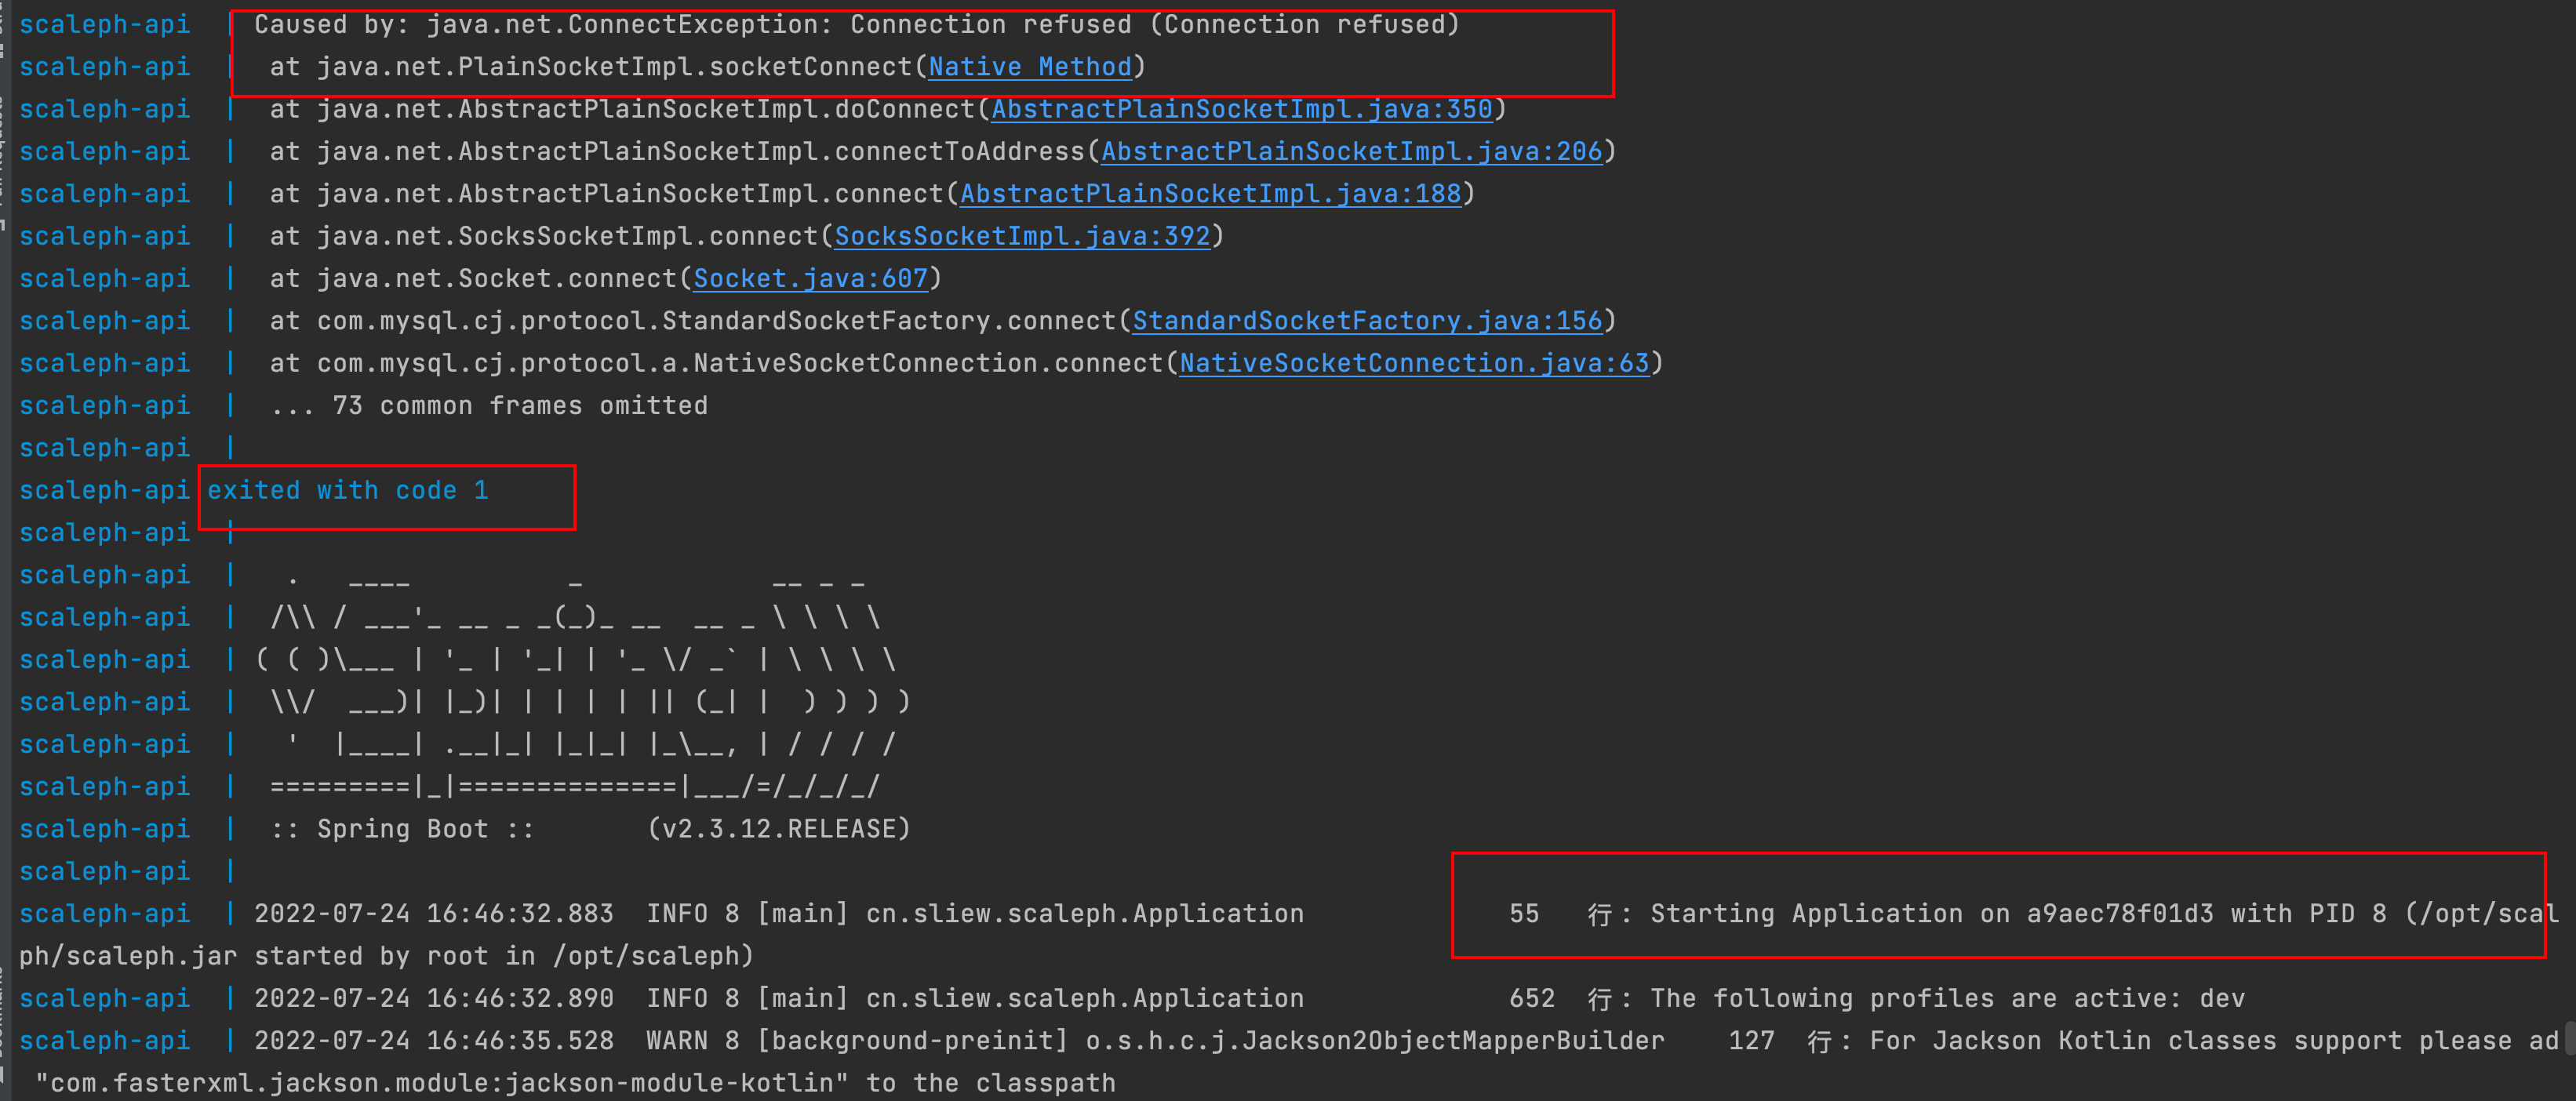The height and width of the screenshot is (1101, 2576).
Task: Select the scaleph-api service label on the ConnectException line
Action: tap(104, 23)
